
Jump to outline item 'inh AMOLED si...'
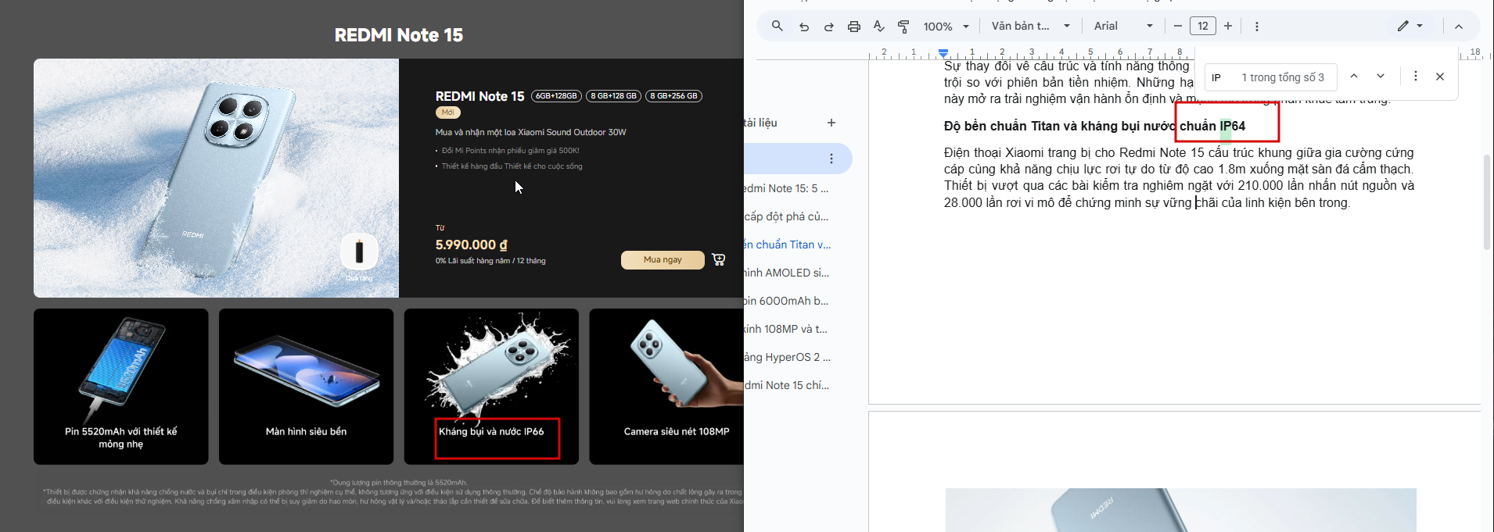[786, 273]
